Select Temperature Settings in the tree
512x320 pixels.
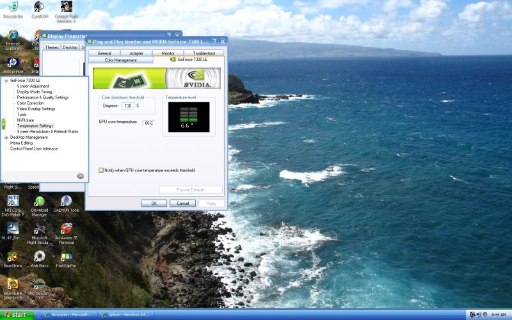[35, 126]
